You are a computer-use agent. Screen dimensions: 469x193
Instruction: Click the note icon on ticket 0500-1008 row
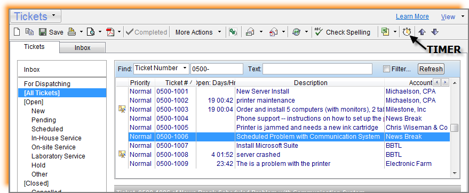coord(122,154)
